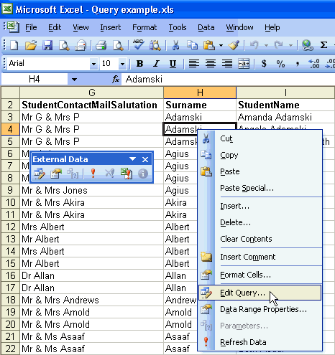Expand the Name Box dropdown arrow
This screenshot has width=335, height=355.
[x=74, y=80]
